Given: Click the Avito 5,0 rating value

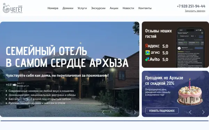Looking at the screenshot, I should click(x=165, y=59).
